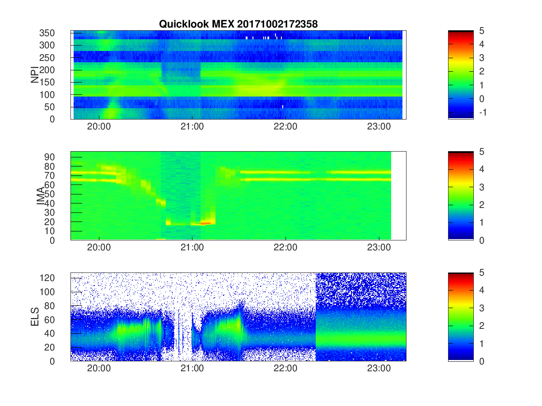Click the IMA panel color scale bar
The width and height of the screenshot is (542, 406).
[x=461, y=196]
